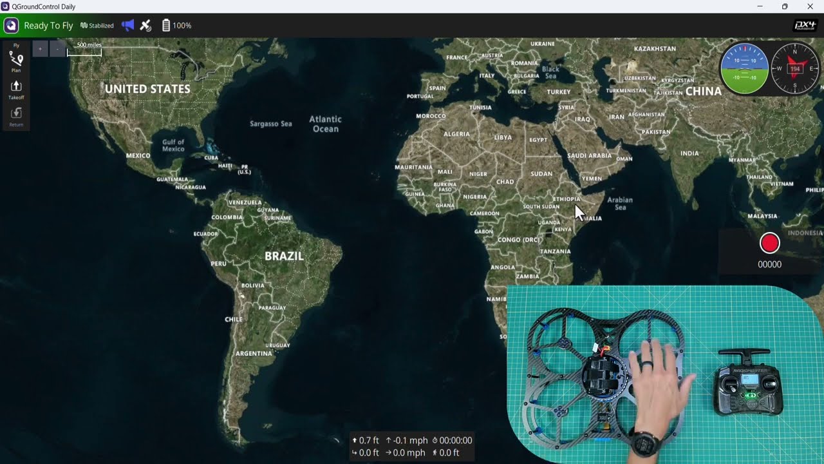The width and height of the screenshot is (824, 464).
Task: Click the compass heading instrument
Action: click(795, 68)
